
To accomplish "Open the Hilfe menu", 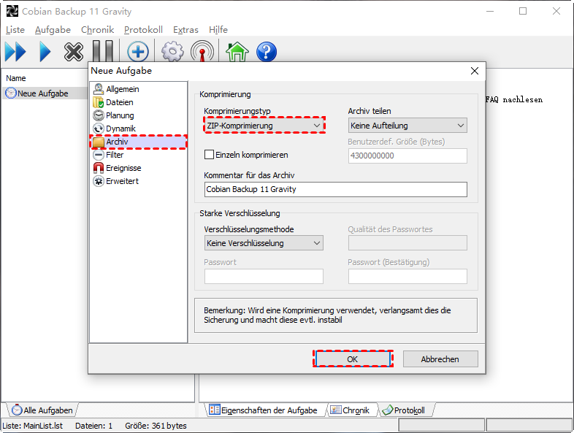I will [x=218, y=30].
